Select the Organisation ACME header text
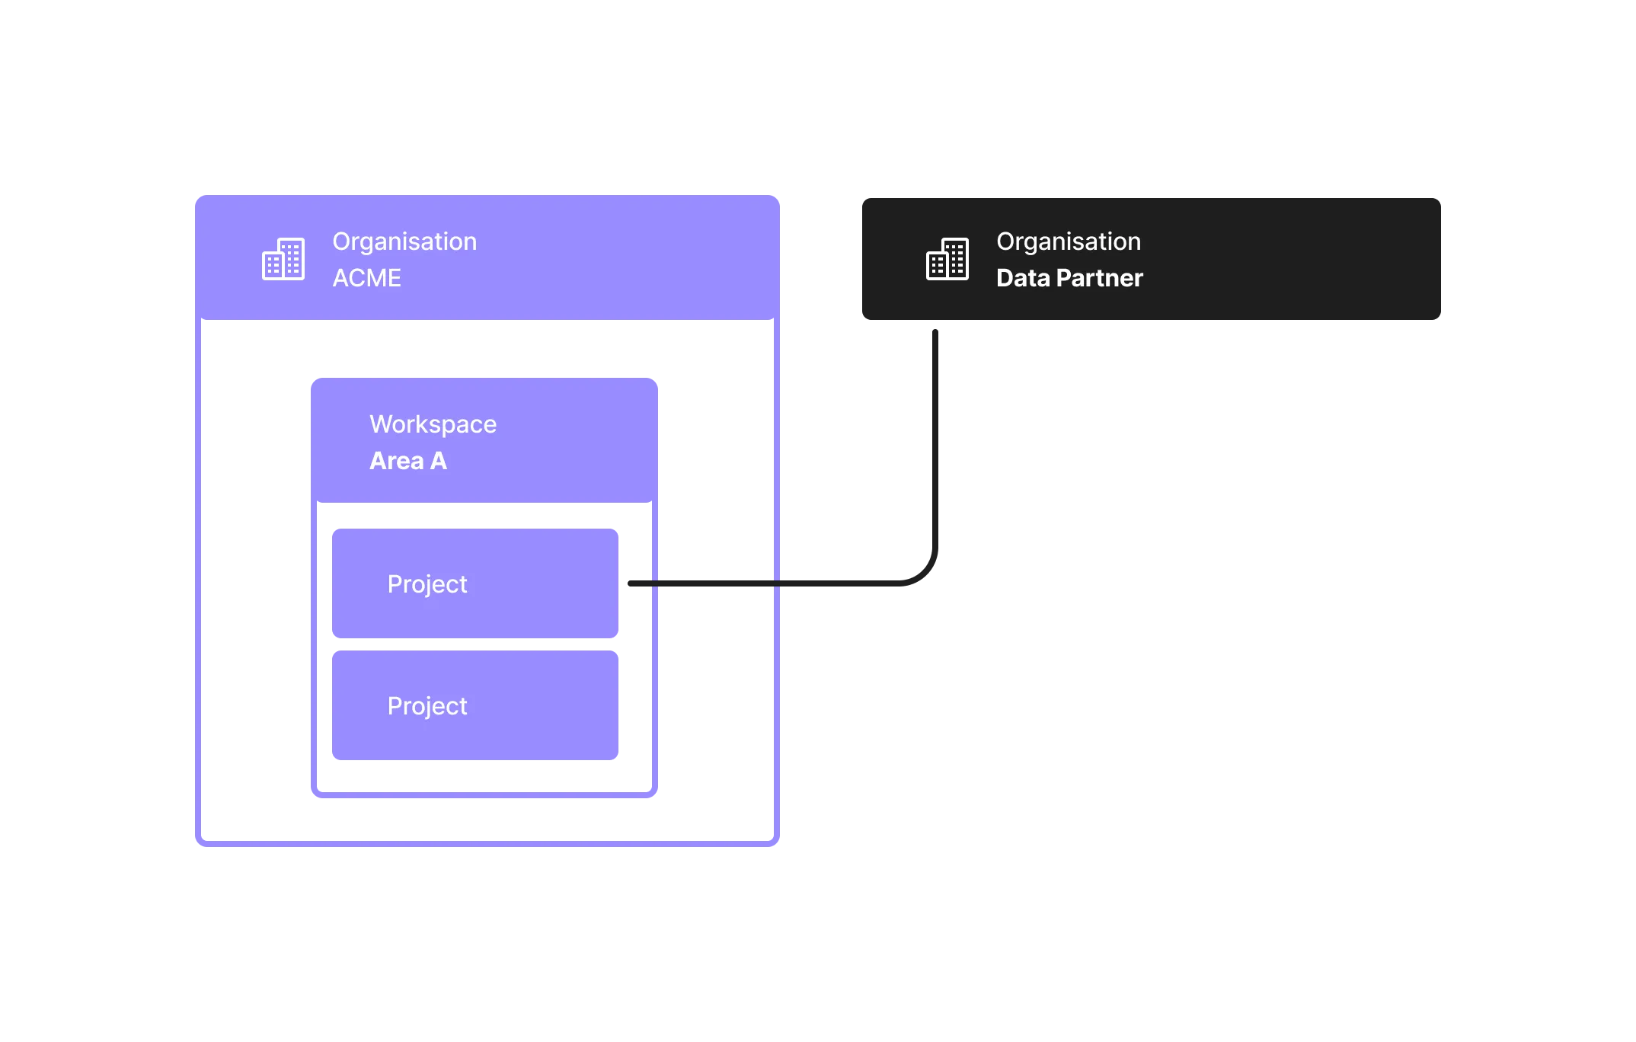The height and width of the screenshot is (1042, 1636). coord(404,259)
